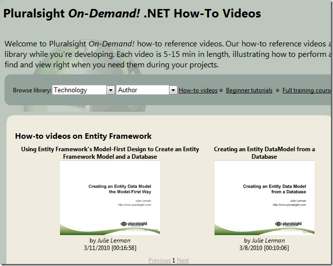Viewport: 333px width, 266px height.
Task: Play the Entity Data Model from Database thumbnail
Action: 264,197
